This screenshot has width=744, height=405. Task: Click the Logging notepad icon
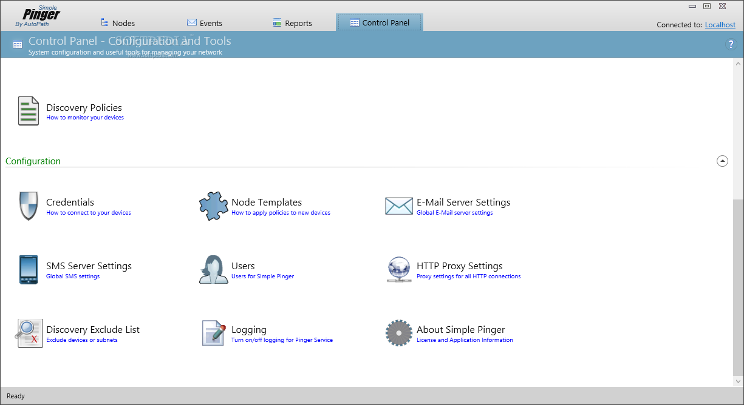point(213,333)
